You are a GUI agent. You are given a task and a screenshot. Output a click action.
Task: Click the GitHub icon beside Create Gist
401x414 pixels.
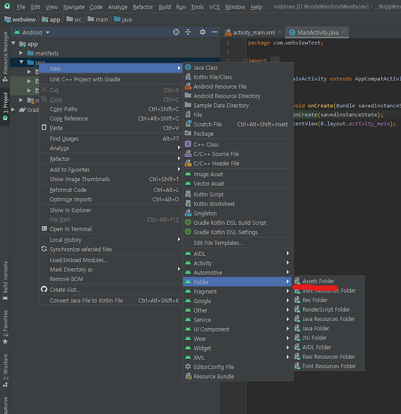44,289
